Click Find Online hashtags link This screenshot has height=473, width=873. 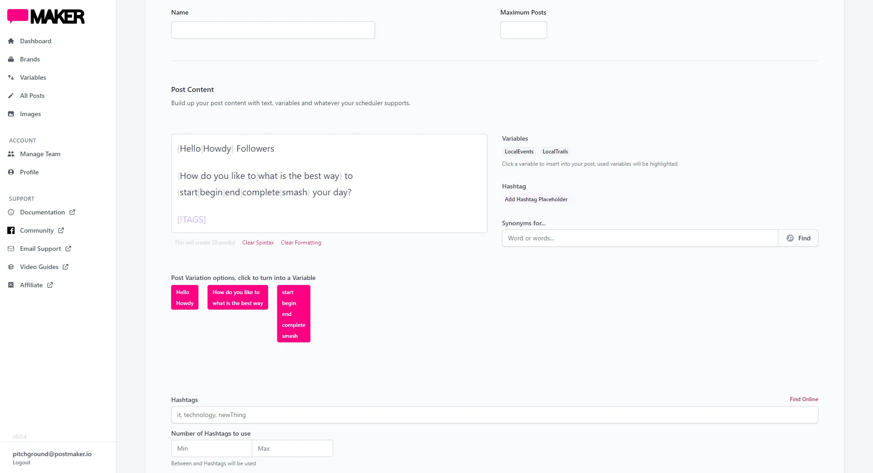pos(804,399)
